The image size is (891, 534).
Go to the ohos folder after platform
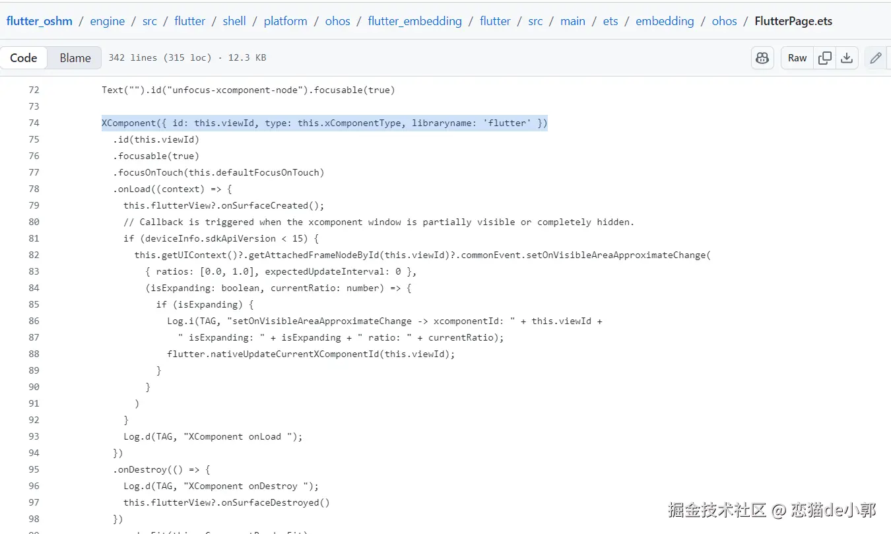[x=337, y=21]
